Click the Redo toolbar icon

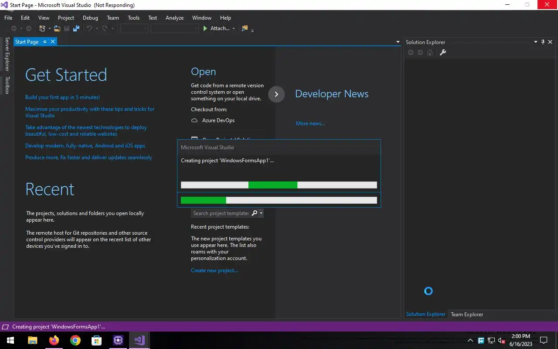coord(105,28)
